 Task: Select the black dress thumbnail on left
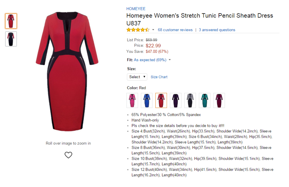(x=11, y=39)
